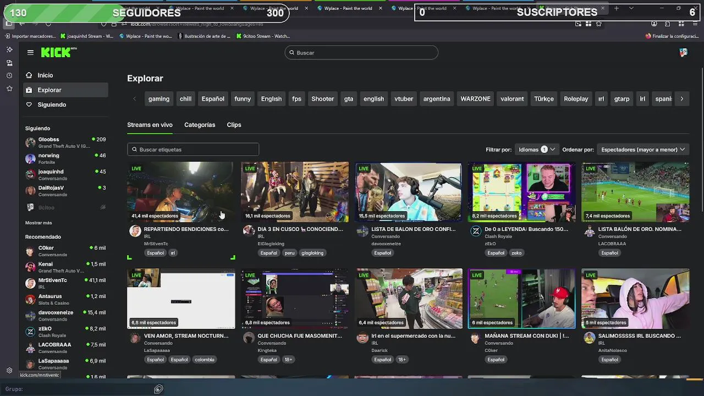Go to Inicio in the sidebar
Viewport: 704px width, 396px height.
point(64,75)
